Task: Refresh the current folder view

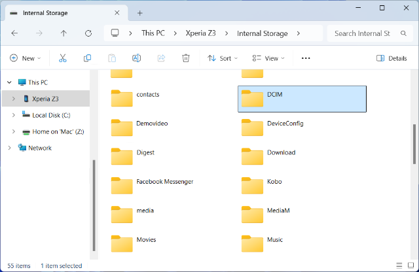Action: click(88, 33)
